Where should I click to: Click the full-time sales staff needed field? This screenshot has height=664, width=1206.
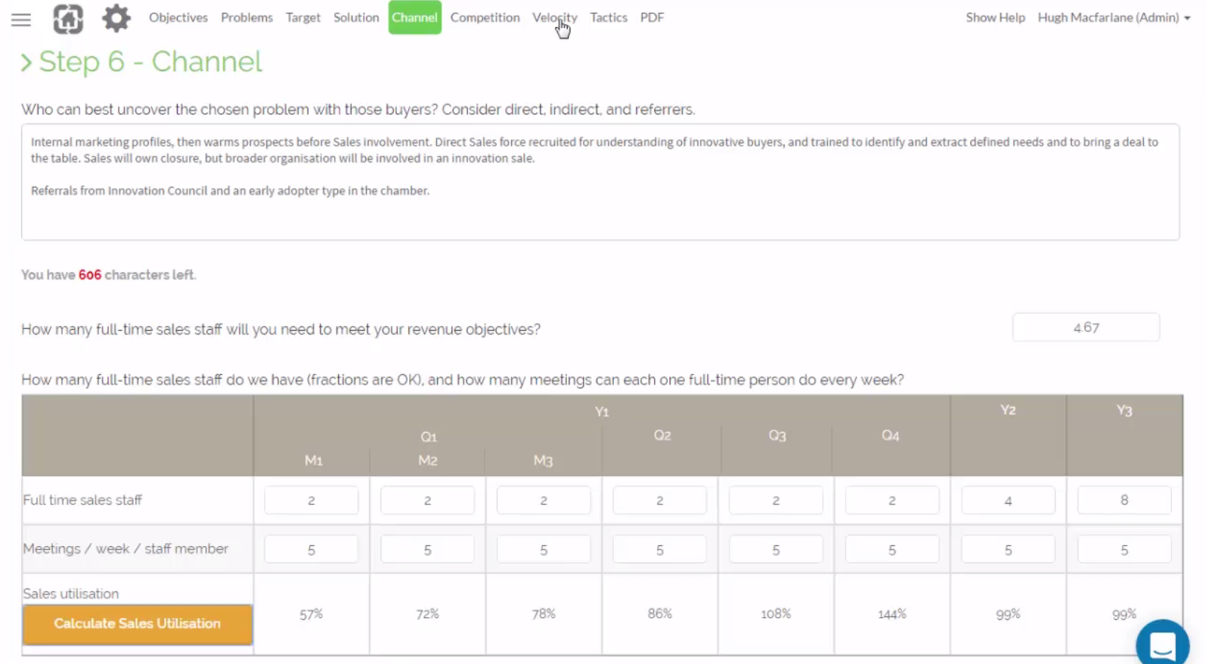click(x=1086, y=327)
